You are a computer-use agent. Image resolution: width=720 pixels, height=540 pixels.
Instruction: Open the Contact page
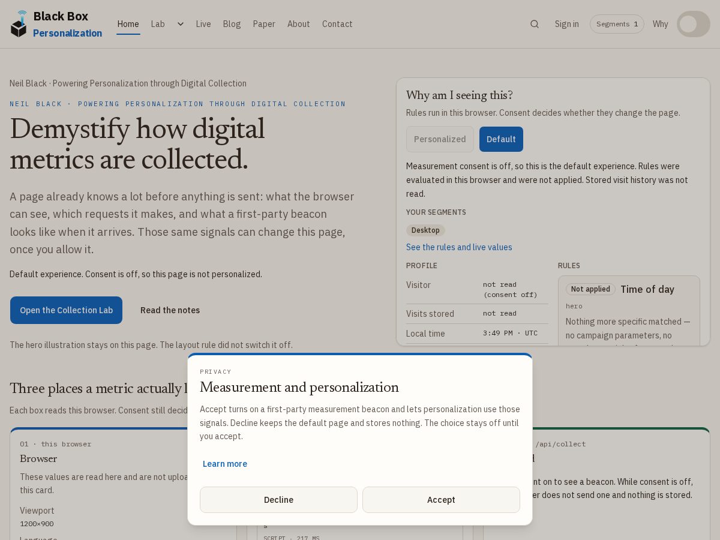(337, 24)
